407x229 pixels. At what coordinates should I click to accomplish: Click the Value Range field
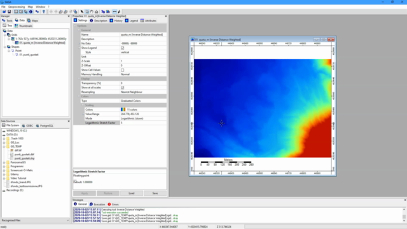point(143,114)
